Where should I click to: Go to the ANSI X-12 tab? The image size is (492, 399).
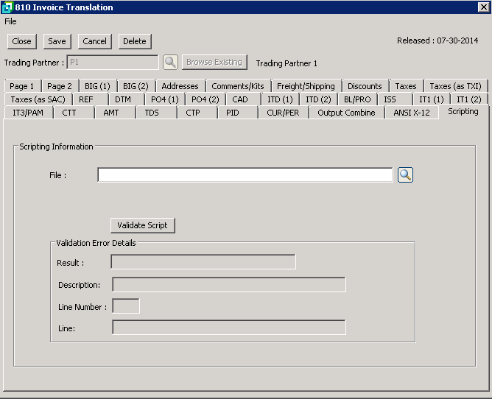410,113
